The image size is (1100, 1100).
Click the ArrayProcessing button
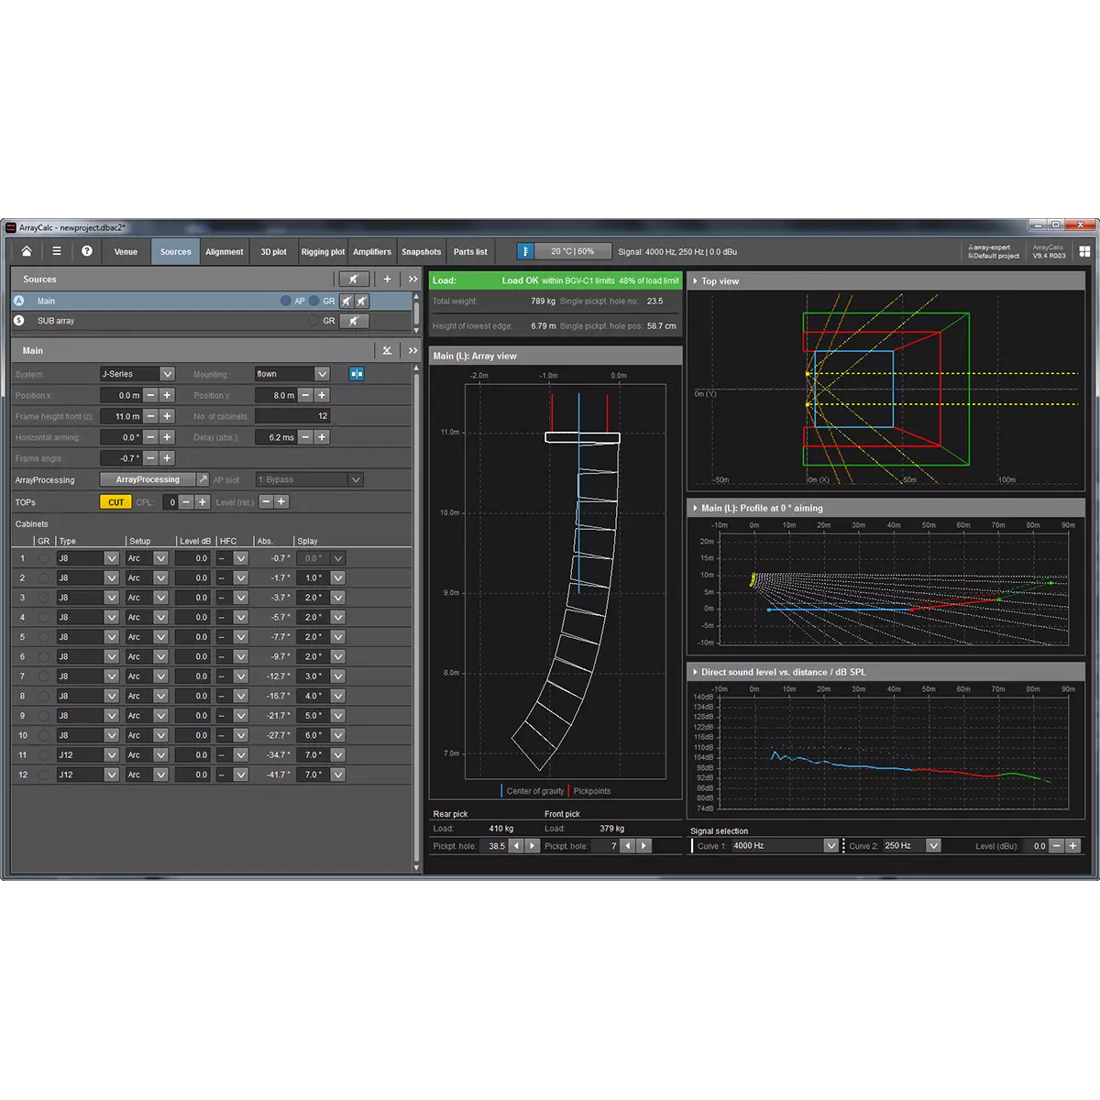click(x=148, y=479)
